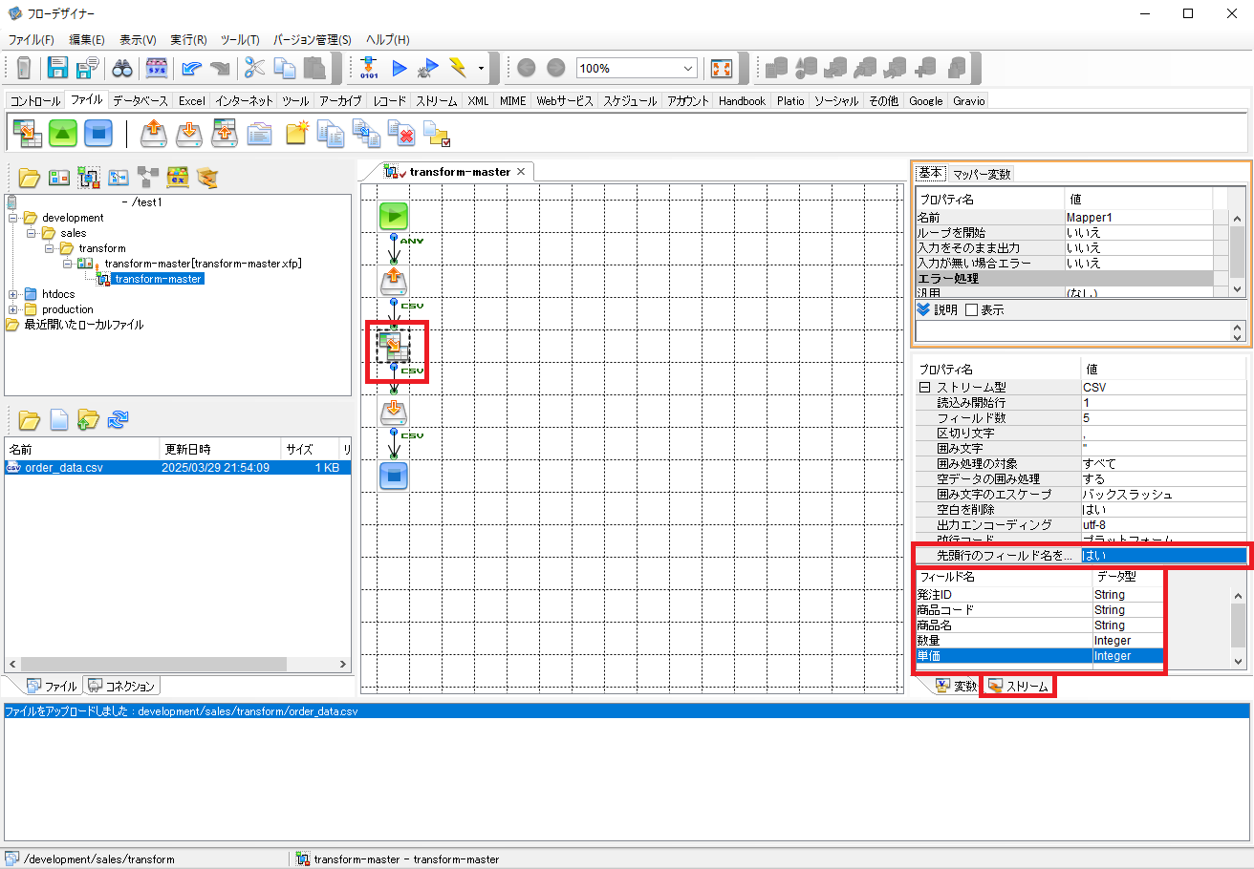The image size is (1254, 869).
Task: Collapse the 説明 section chevron
Action: 923,309
